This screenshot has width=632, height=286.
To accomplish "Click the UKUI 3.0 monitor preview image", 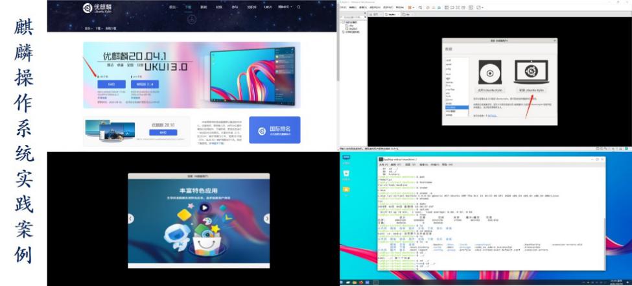I will [x=252, y=75].
